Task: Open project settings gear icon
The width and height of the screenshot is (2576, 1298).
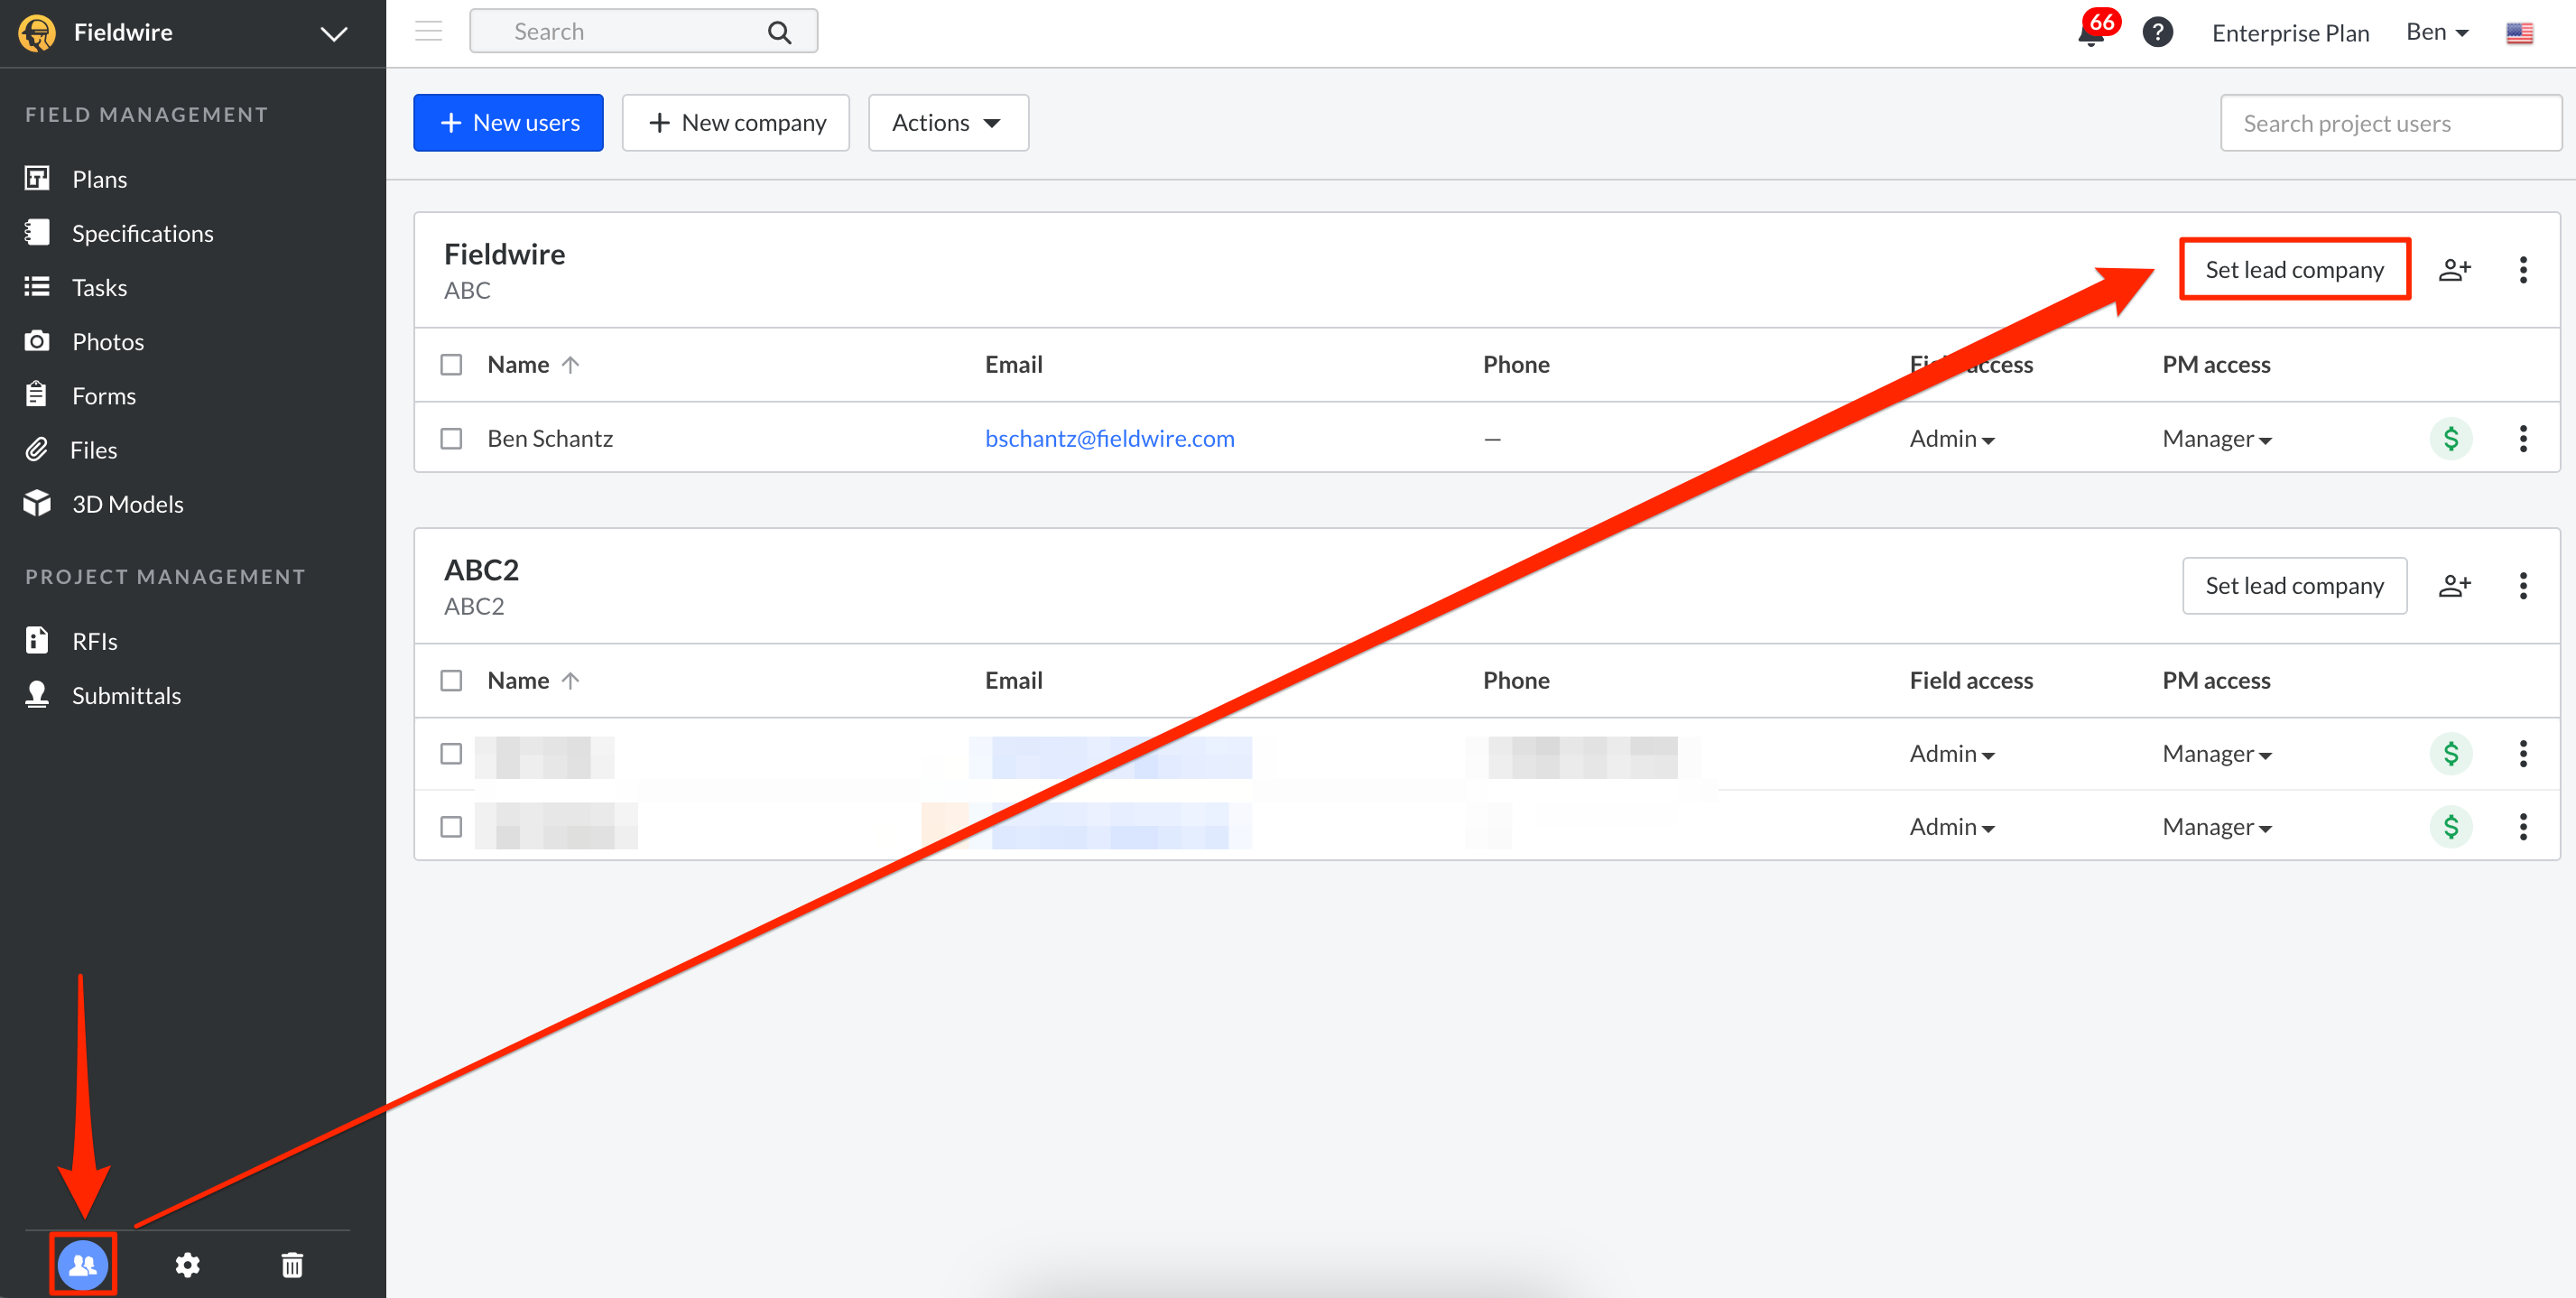Action: click(187, 1265)
